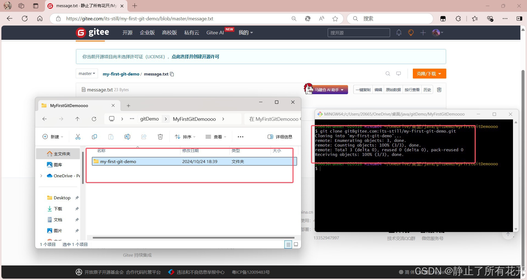
Task: Click the Delete trash icon in Explorer toolbar
Action: click(160, 137)
